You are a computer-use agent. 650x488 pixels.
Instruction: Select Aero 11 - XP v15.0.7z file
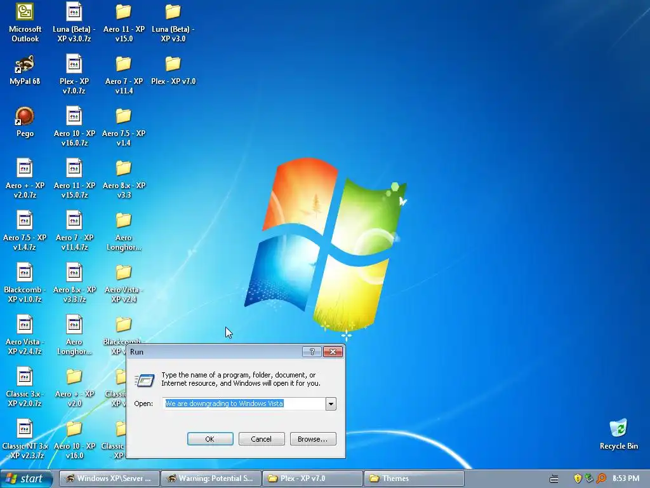(74, 179)
